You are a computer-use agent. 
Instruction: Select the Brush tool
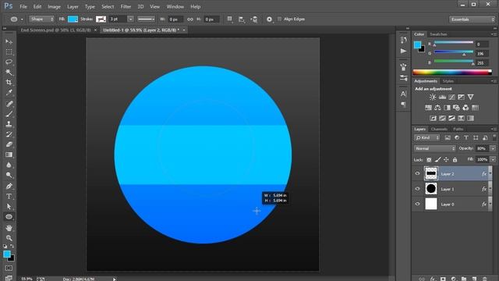point(9,114)
